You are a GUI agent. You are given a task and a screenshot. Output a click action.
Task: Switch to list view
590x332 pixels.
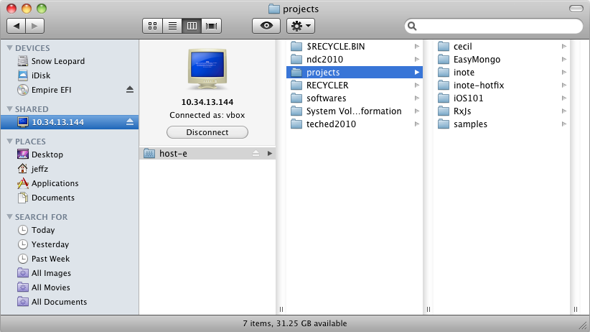(172, 26)
